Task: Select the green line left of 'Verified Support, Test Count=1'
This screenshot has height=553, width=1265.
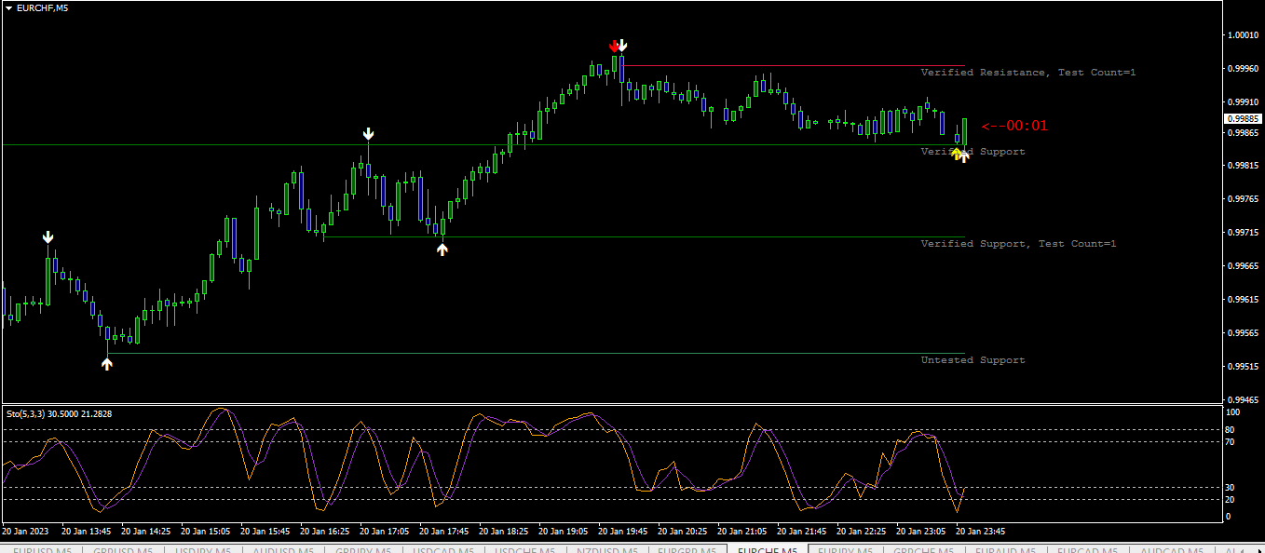Action: coord(645,237)
